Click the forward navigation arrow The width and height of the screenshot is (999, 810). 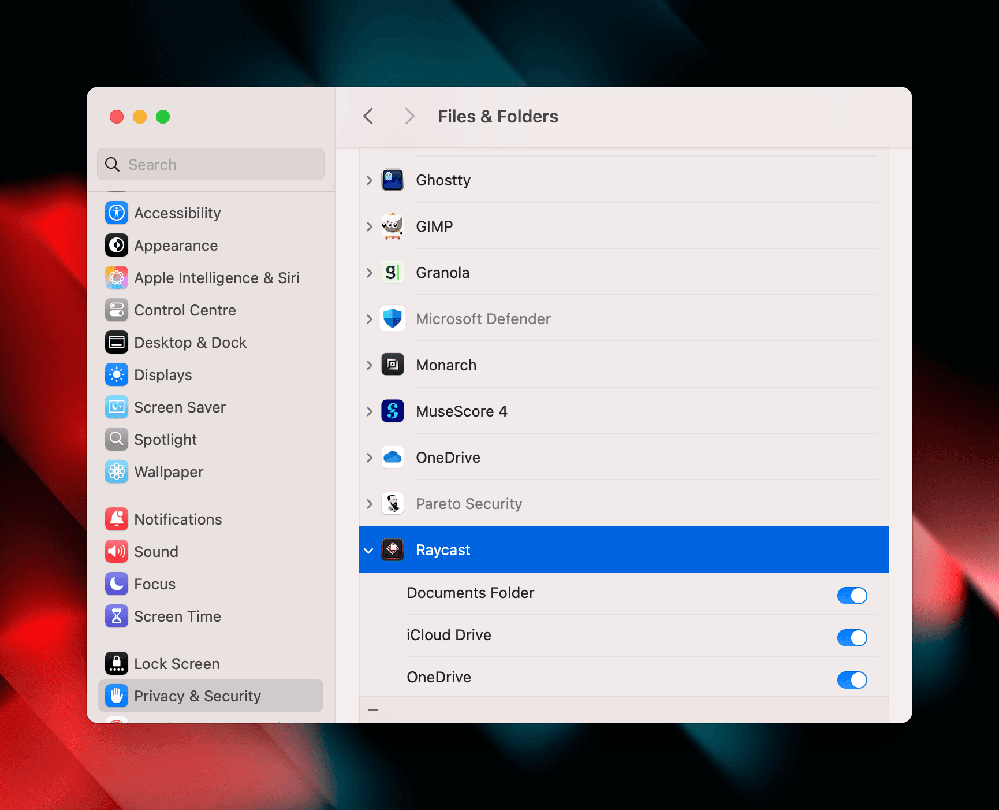(409, 116)
